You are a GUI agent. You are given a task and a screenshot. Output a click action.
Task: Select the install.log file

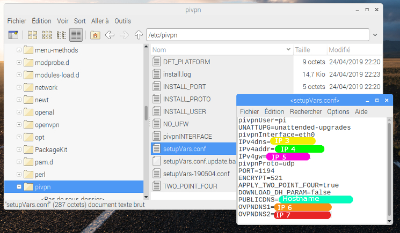(177, 74)
